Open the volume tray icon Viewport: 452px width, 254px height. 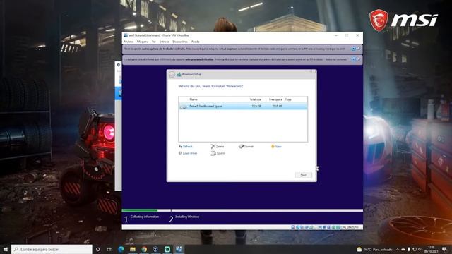pyautogui.click(x=420, y=249)
